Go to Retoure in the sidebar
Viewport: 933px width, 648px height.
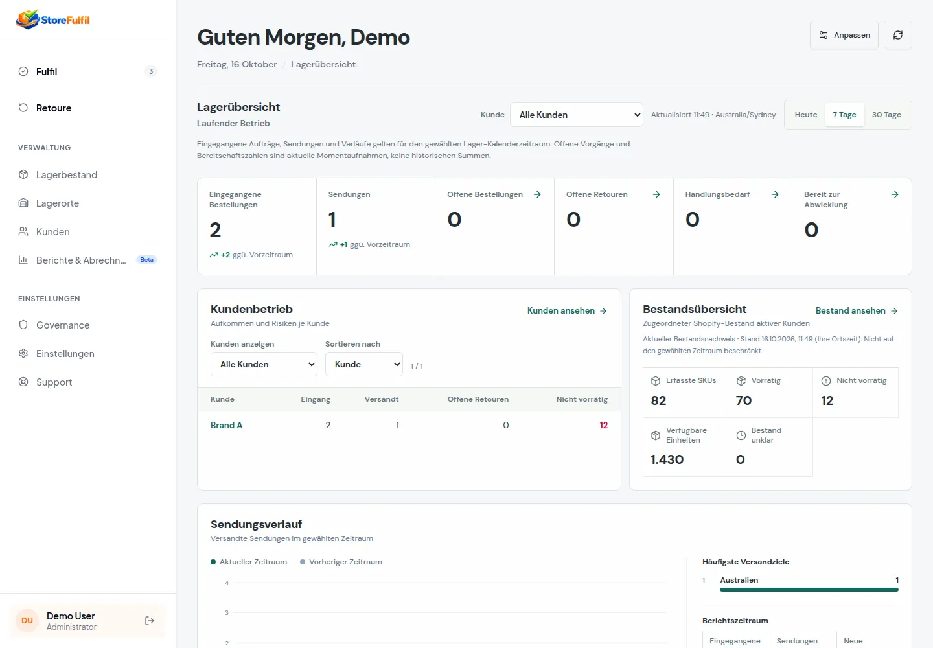pos(88,108)
